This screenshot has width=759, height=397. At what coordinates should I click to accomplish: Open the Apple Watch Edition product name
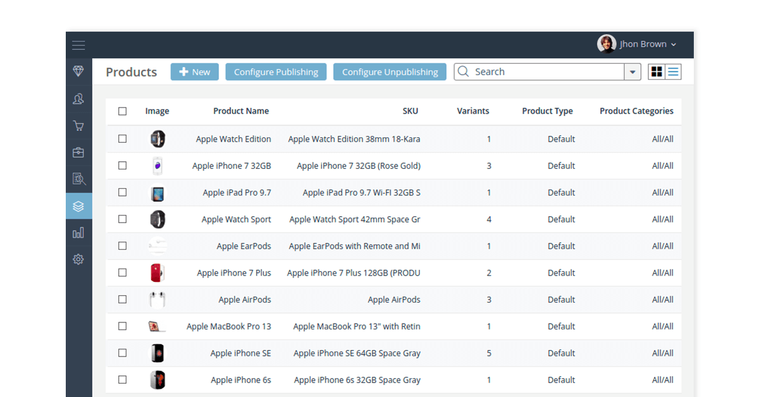tap(233, 139)
